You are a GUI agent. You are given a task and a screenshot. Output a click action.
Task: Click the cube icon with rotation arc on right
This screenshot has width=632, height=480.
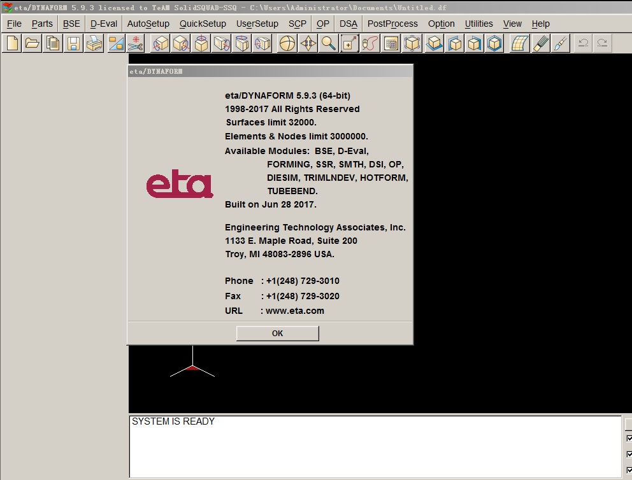(x=180, y=43)
